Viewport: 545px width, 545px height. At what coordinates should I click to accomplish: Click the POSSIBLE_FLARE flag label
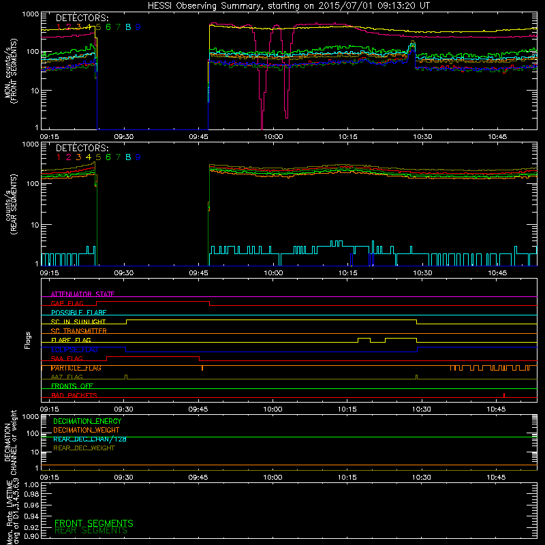tap(78, 313)
